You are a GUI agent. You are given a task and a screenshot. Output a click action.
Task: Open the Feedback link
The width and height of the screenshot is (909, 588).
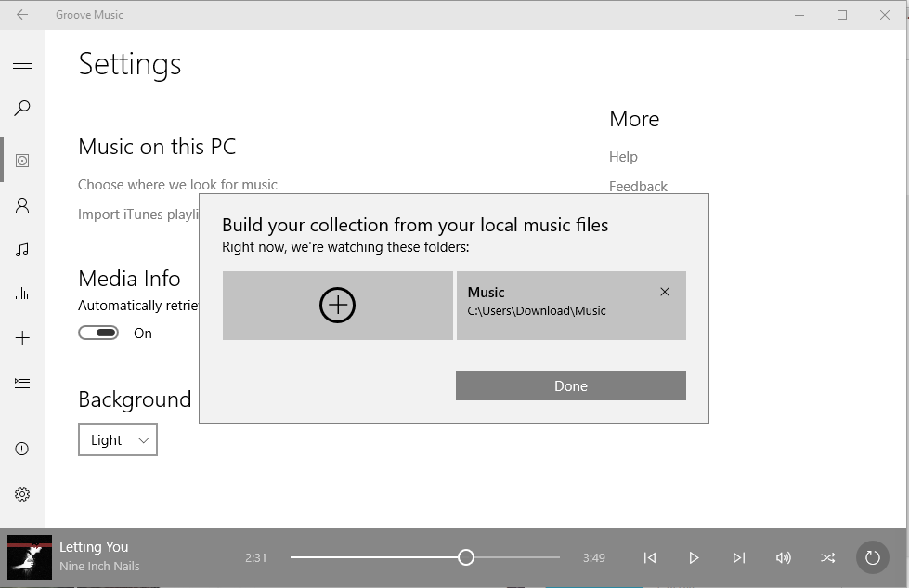pos(638,186)
